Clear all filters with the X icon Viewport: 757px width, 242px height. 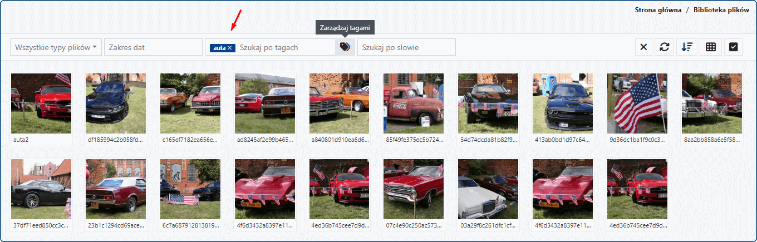click(x=643, y=47)
